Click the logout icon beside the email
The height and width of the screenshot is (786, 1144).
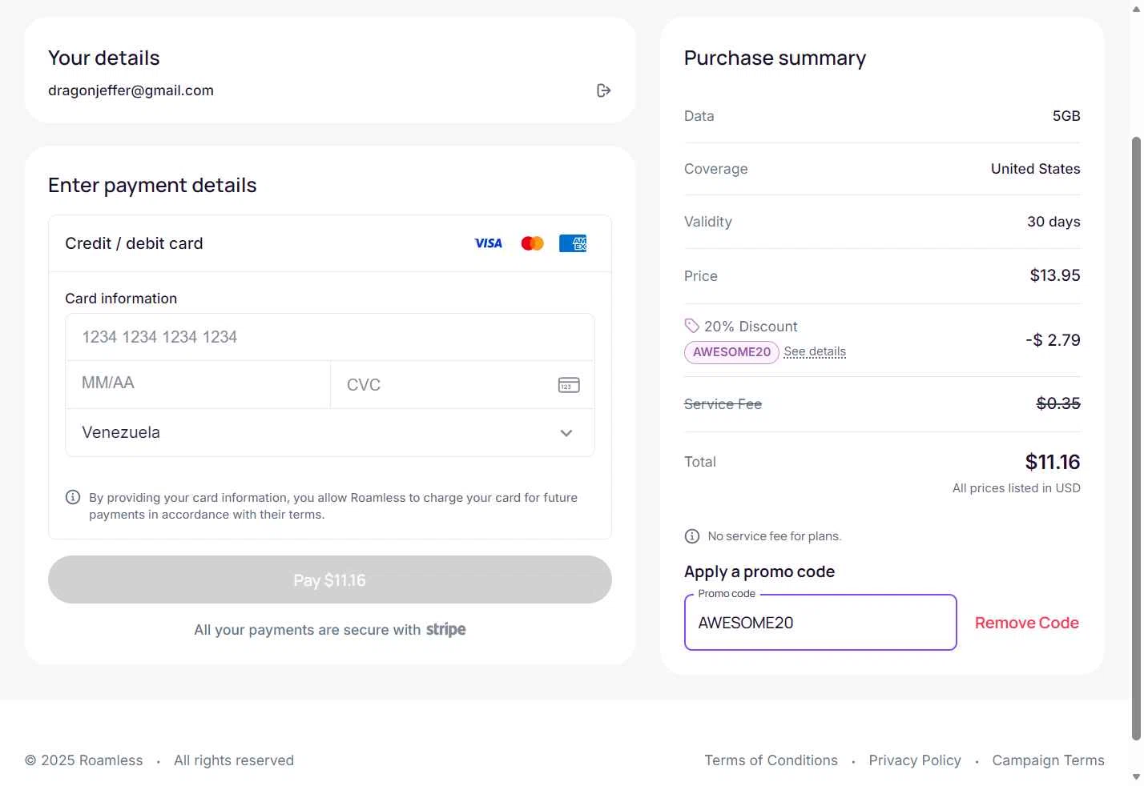click(x=604, y=90)
